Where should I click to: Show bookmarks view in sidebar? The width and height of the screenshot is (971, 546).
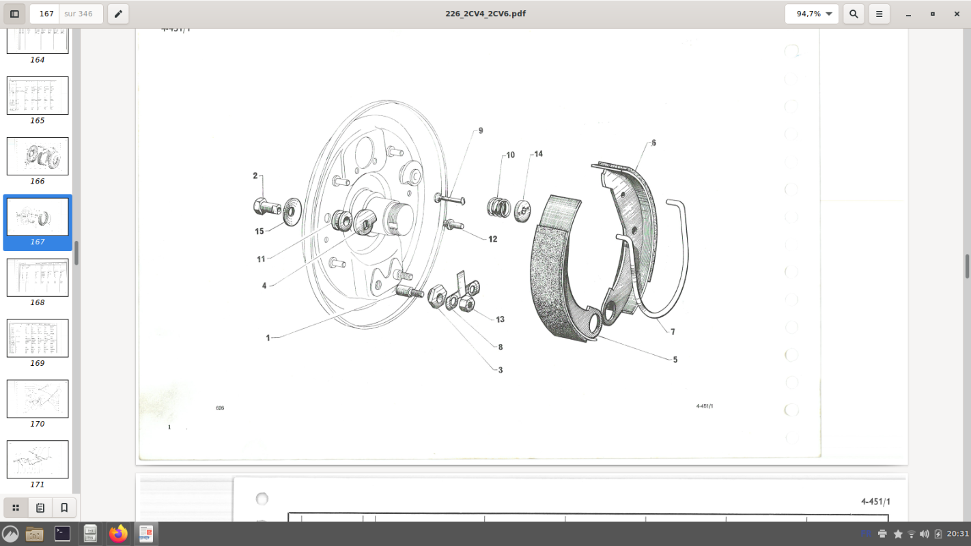[64, 508]
